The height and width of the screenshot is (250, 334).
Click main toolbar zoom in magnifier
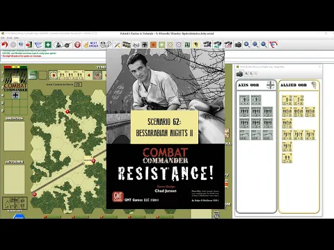[x=247, y=44]
